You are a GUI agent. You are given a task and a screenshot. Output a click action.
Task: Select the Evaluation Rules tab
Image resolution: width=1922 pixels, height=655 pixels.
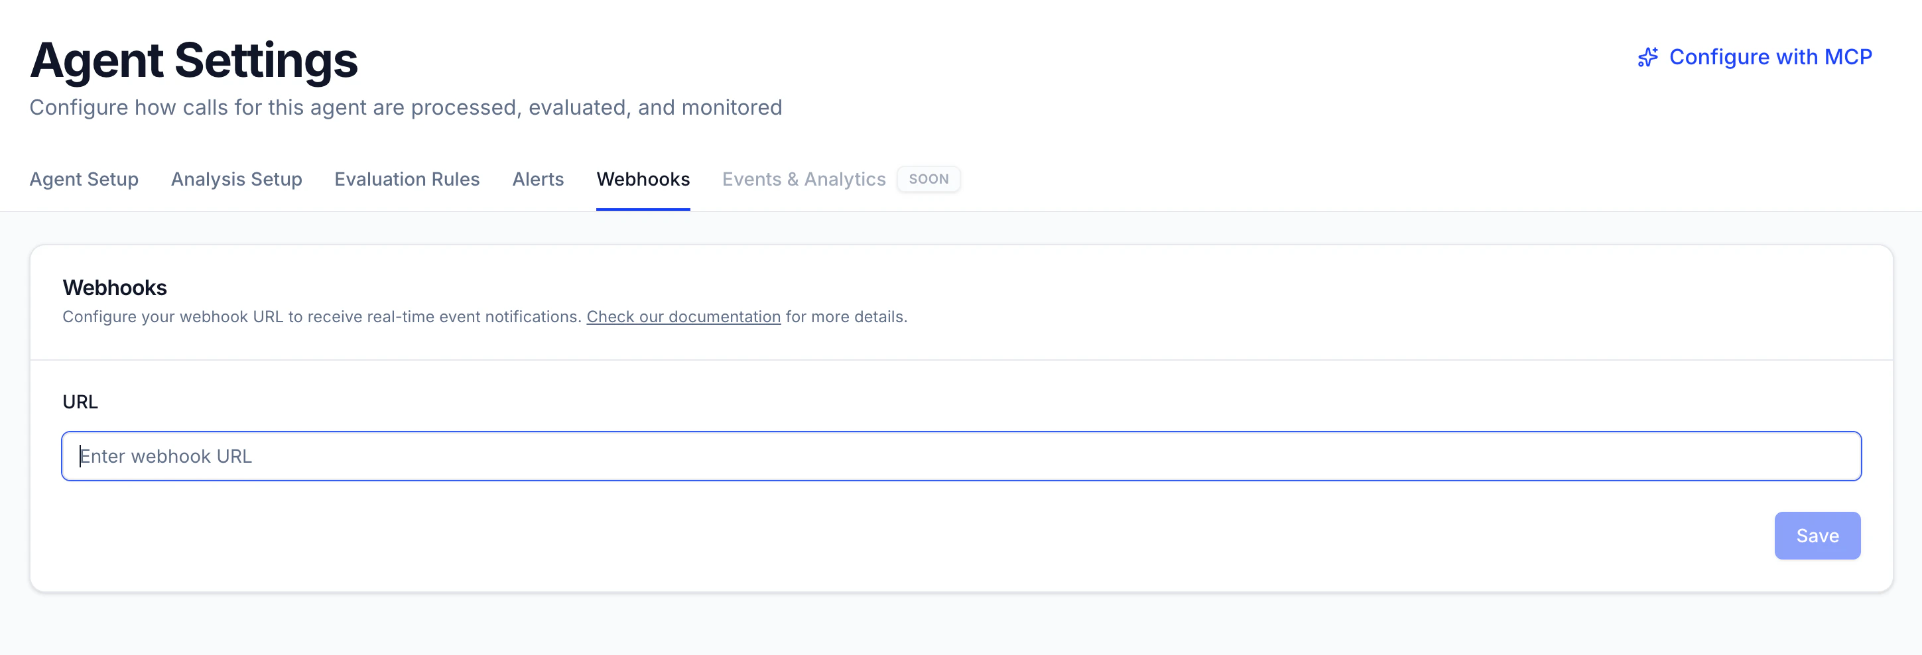[x=407, y=179]
